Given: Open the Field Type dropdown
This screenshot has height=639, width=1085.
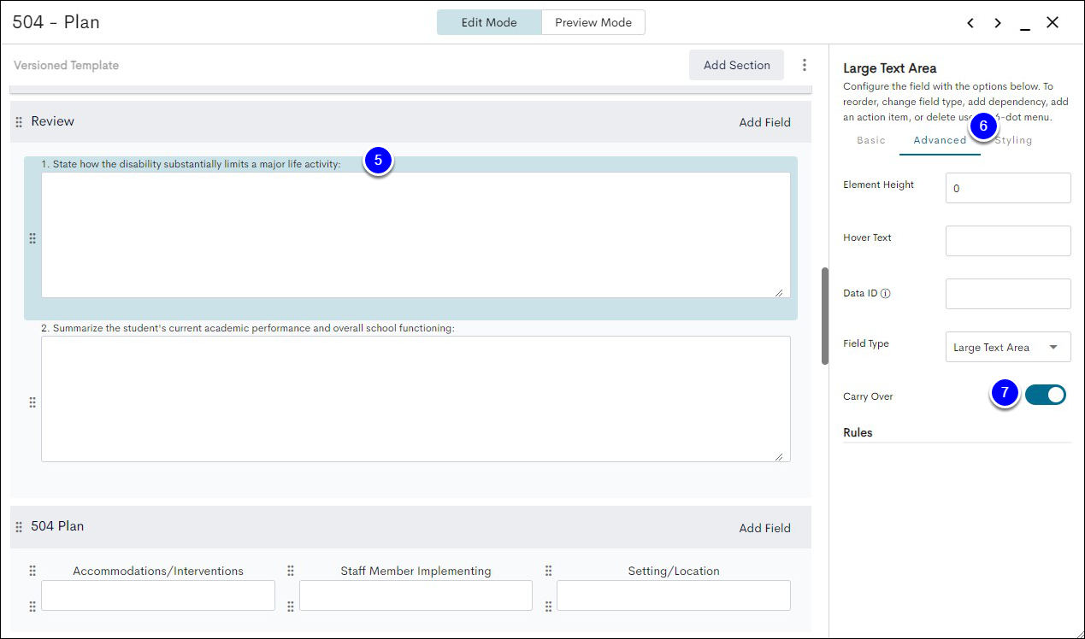Looking at the screenshot, I should 1008,347.
